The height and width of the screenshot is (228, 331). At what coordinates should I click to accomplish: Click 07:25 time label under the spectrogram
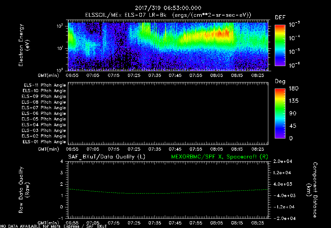pyautogui.click(x=134, y=75)
